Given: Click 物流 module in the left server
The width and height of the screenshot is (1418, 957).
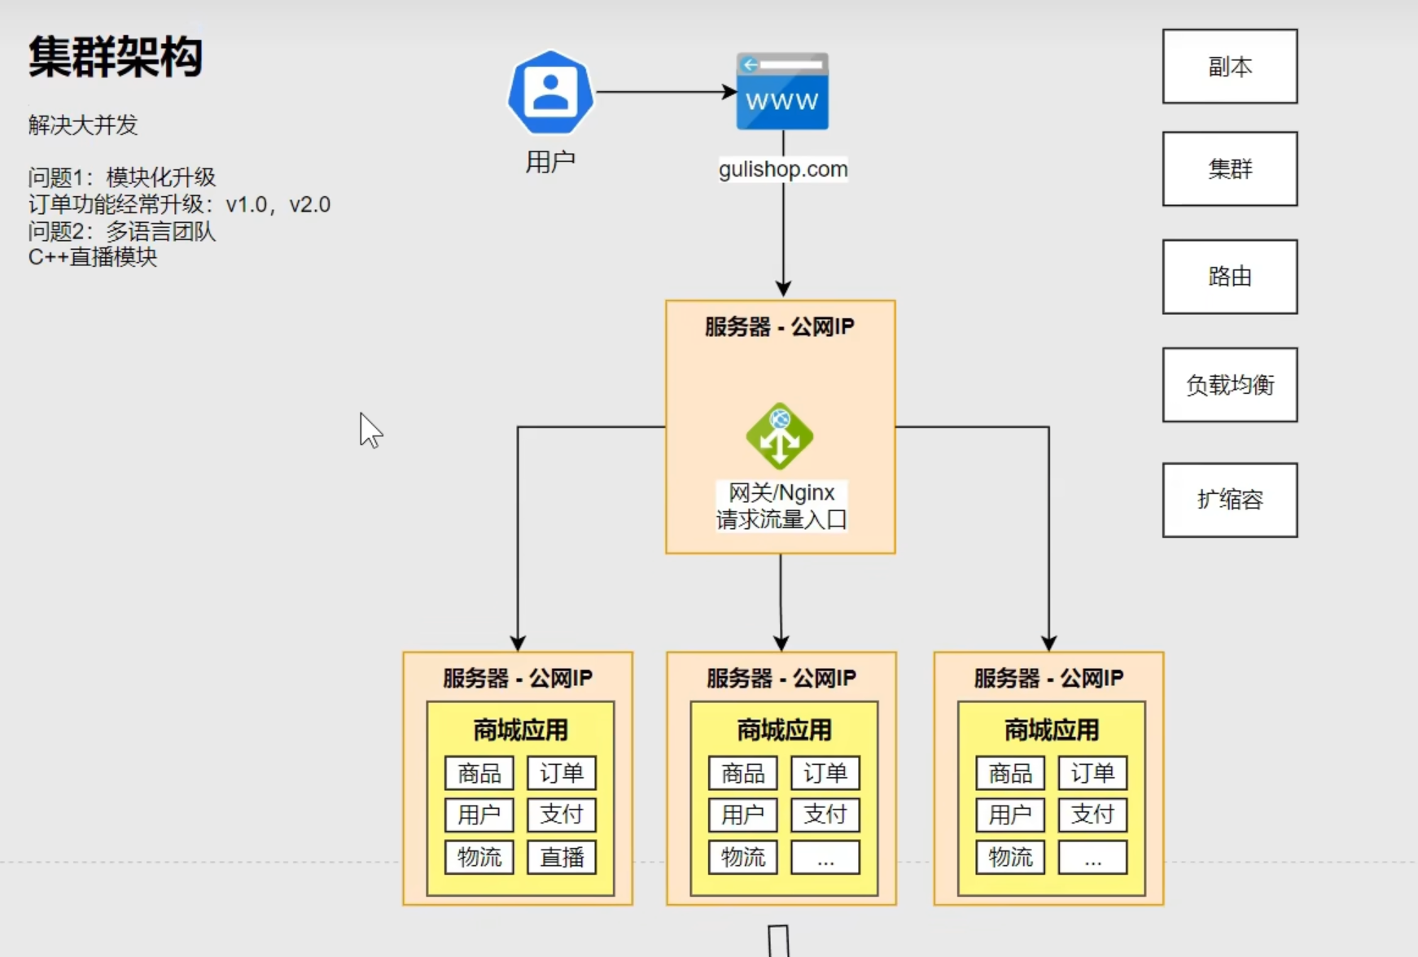Looking at the screenshot, I should coord(479,857).
